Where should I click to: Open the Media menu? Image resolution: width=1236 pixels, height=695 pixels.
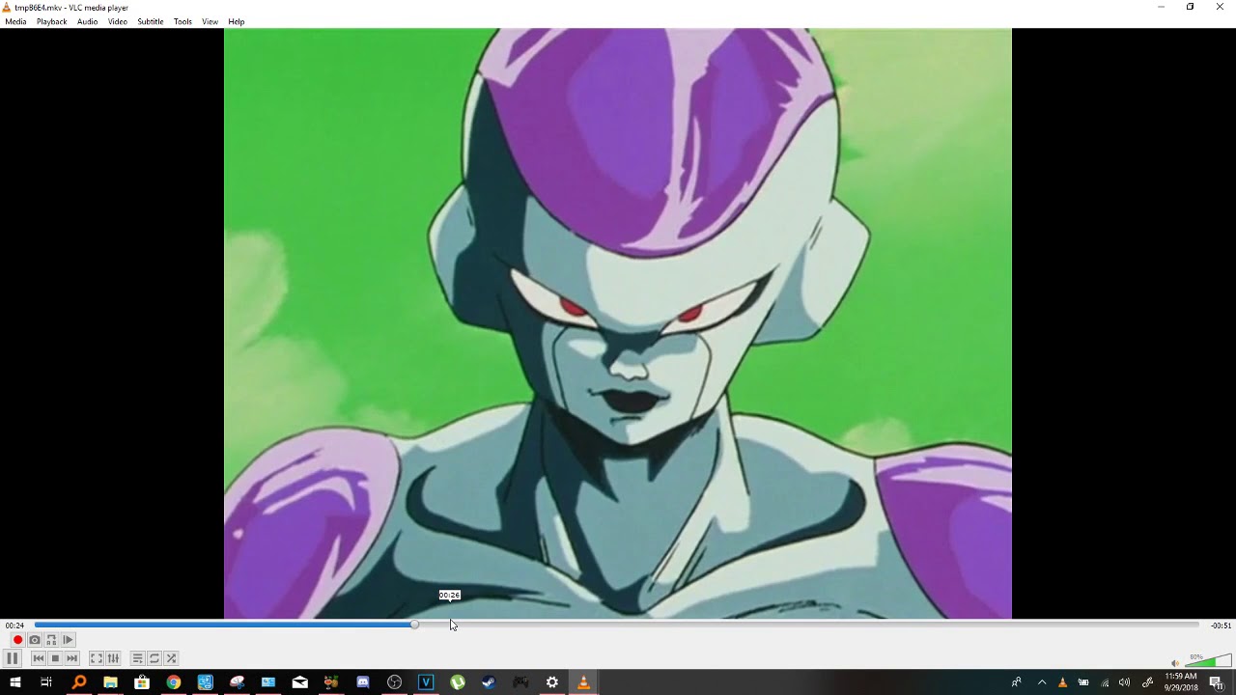(15, 21)
